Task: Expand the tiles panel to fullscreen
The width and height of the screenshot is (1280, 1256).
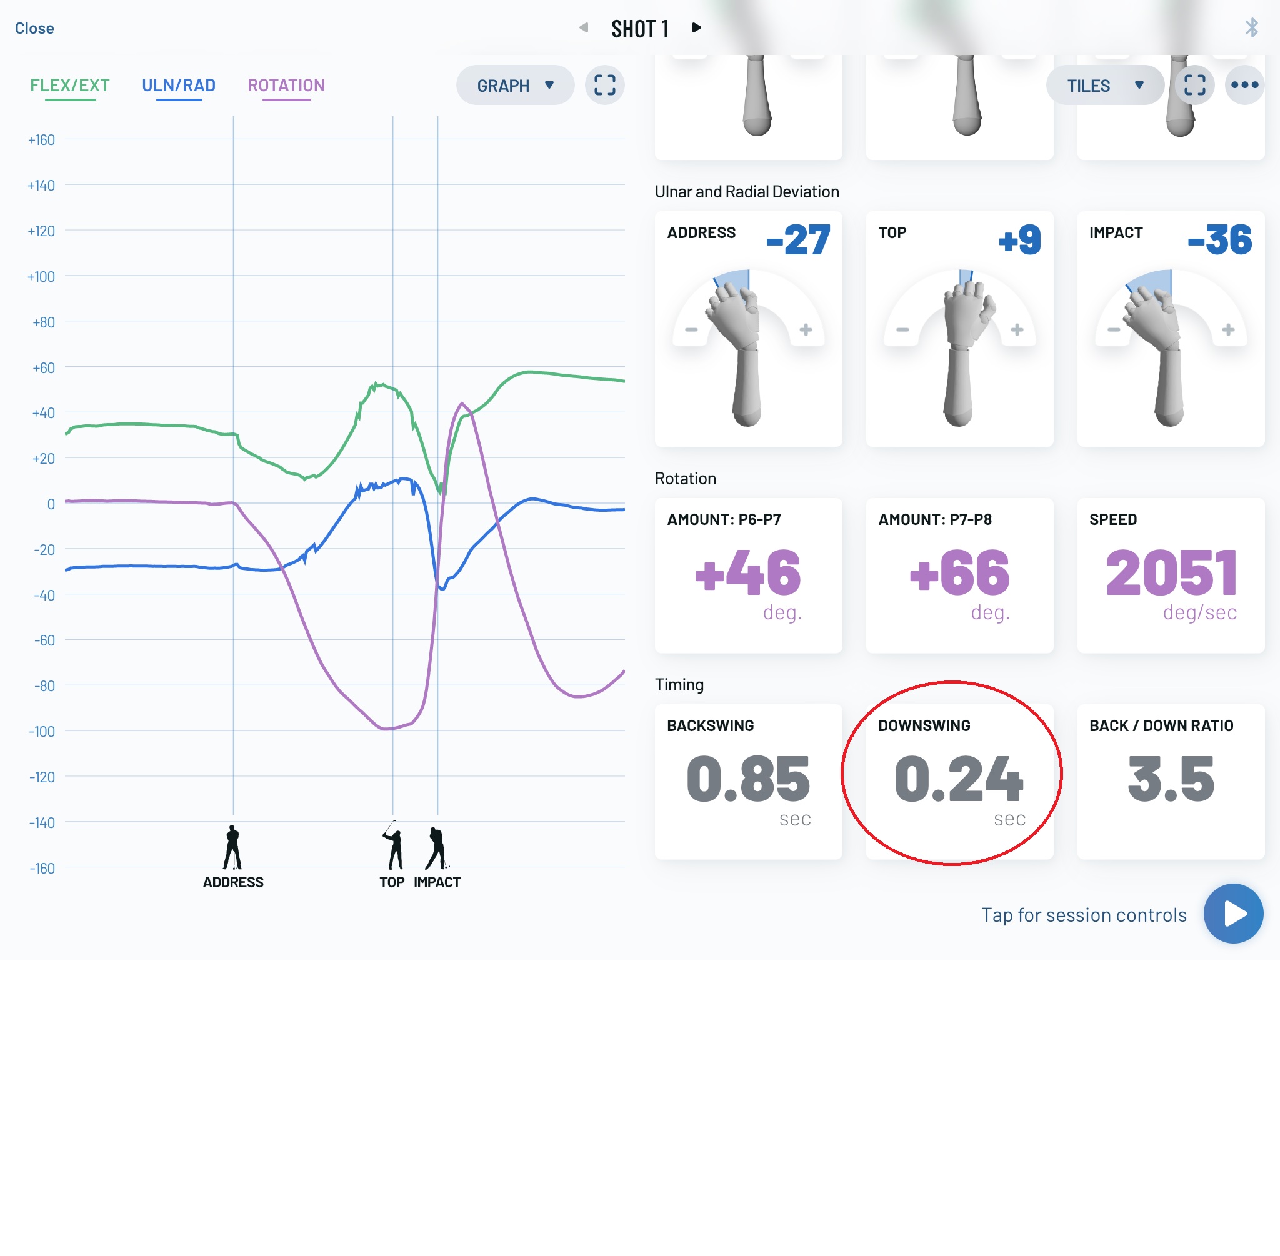Action: (x=1194, y=85)
